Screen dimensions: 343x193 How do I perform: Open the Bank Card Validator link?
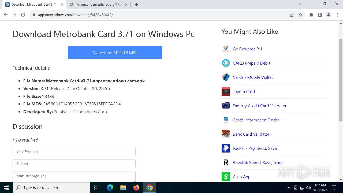[x=251, y=134]
